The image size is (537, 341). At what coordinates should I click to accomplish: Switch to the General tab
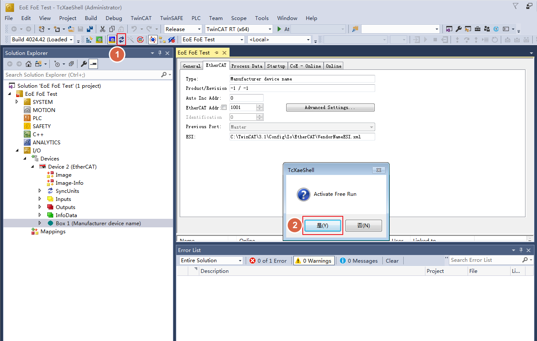click(x=192, y=66)
